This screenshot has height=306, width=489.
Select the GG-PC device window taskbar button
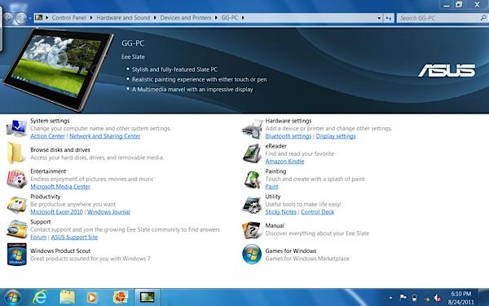148,297
